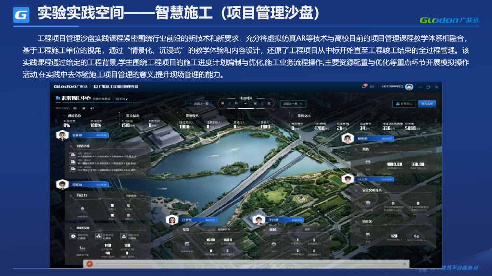Screen dimensions: 492x276
Task: Click the 返回上一周 previous week button
Action: coord(198,104)
